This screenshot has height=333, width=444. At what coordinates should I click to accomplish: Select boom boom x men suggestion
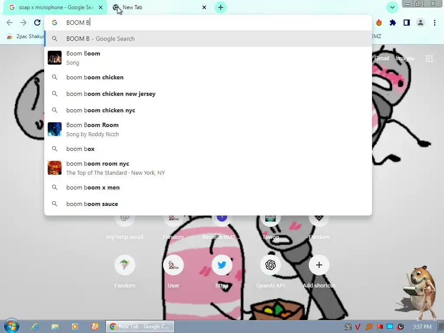pos(208,187)
